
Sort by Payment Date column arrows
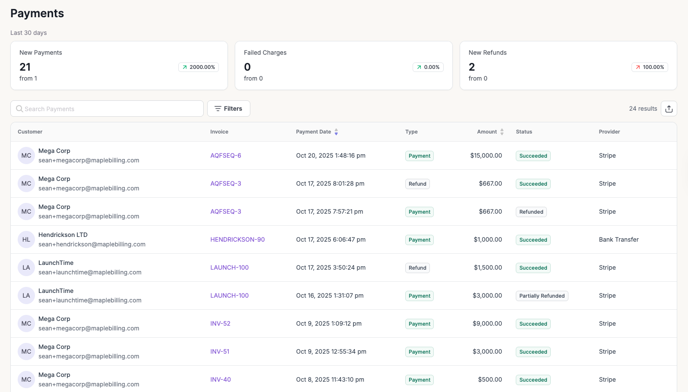pyautogui.click(x=336, y=132)
